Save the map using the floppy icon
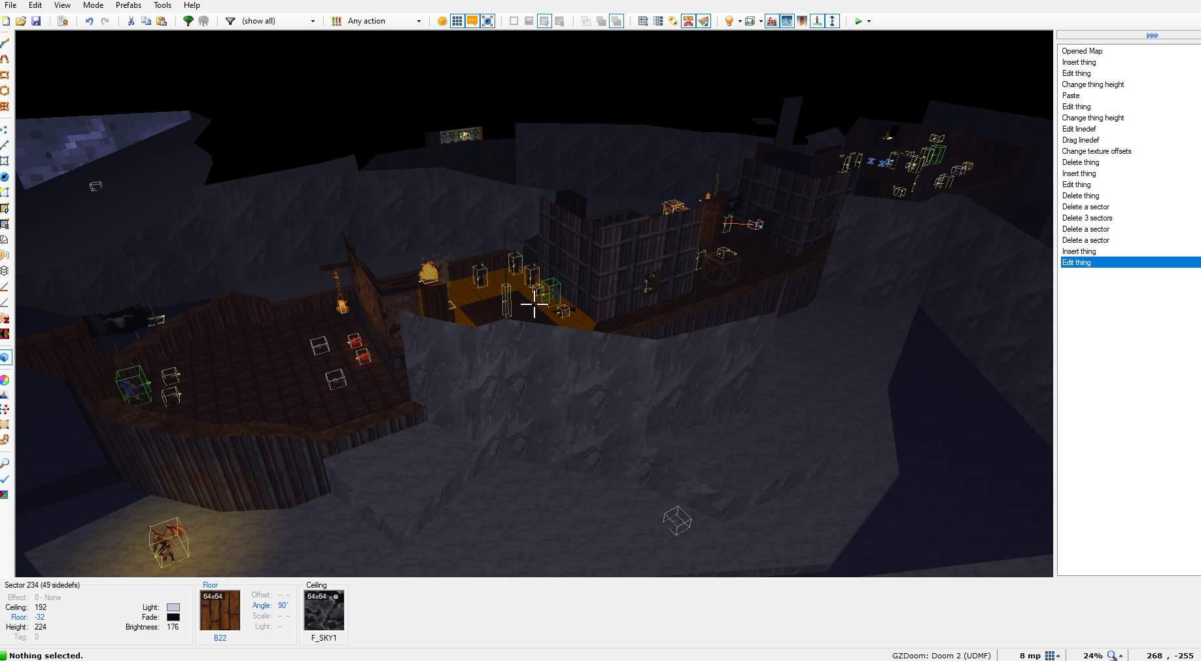Image resolution: width=1201 pixels, height=661 pixels. pos(36,21)
